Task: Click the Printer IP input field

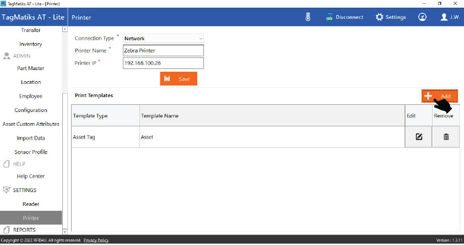Action: tap(163, 63)
